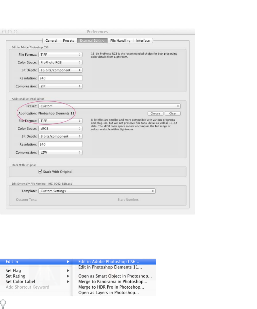Open Photoshop CS6 File Format dropdown
Screen dimensions: 257x309
(x=60, y=55)
